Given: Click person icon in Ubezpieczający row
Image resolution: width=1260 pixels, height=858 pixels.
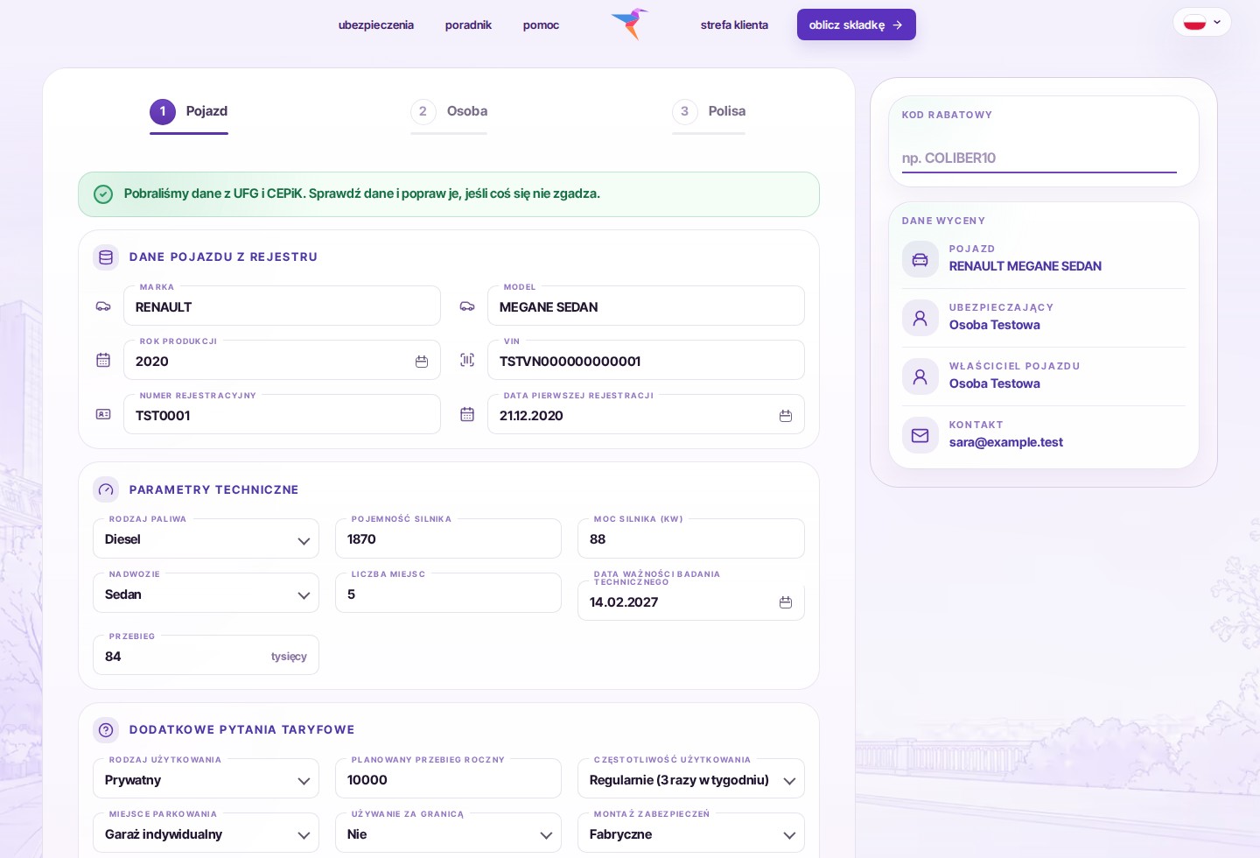Looking at the screenshot, I should click(x=920, y=318).
